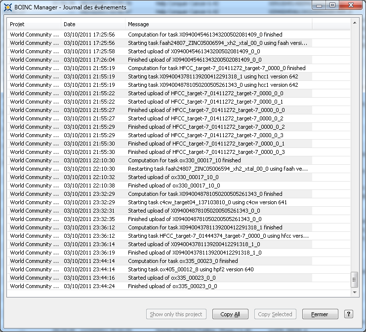This screenshot has width=366, height=332.
Task: Click World Community project cell at 21:55:30 Finished upload _0_3
Action: click(34, 152)
